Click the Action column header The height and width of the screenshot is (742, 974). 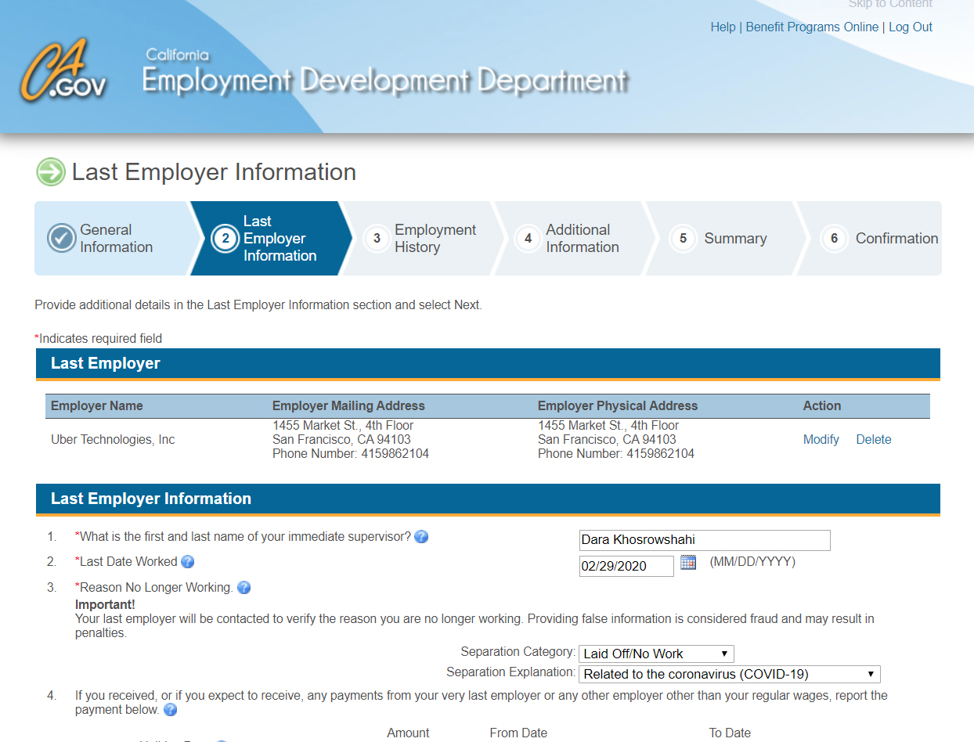pos(822,406)
